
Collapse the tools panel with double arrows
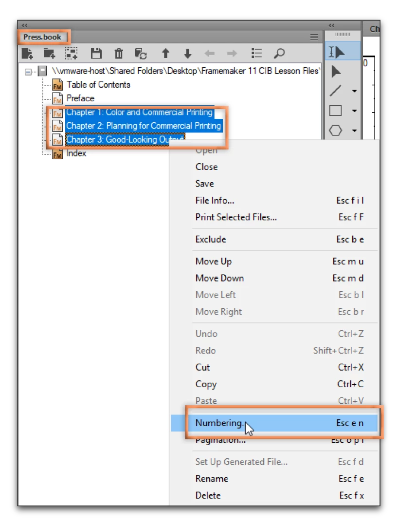331,25
